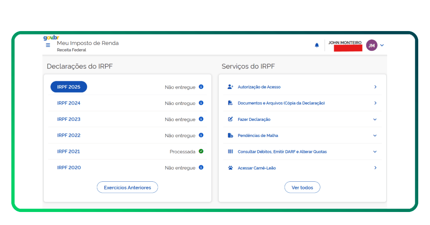Click the notifications bell icon
Screen dimensions: 430x225
tap(317, 45)
